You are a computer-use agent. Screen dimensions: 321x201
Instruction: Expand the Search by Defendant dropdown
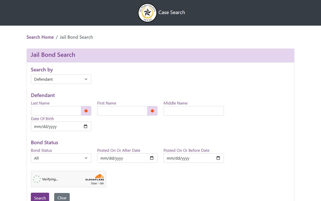[61, 79]
